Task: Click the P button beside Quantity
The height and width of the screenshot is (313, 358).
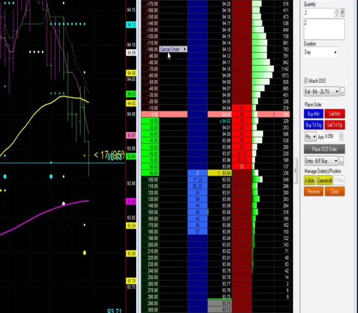Action: point(342,13)
